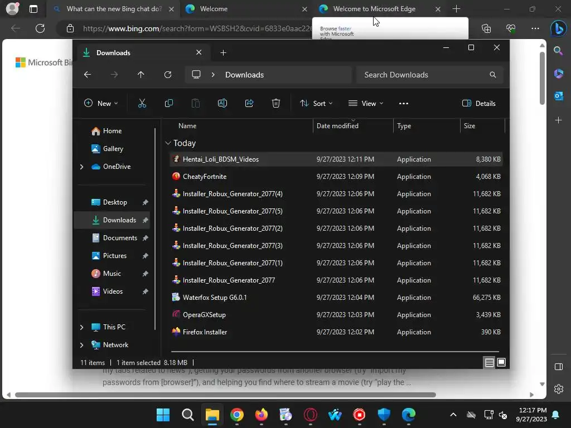
Task: Click the Edge URL address bar
Action: [197, 28]
